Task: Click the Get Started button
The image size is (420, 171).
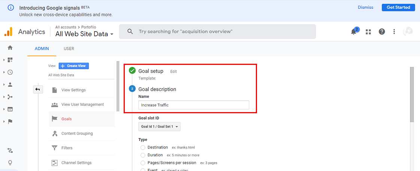Action: click(398, 7)
